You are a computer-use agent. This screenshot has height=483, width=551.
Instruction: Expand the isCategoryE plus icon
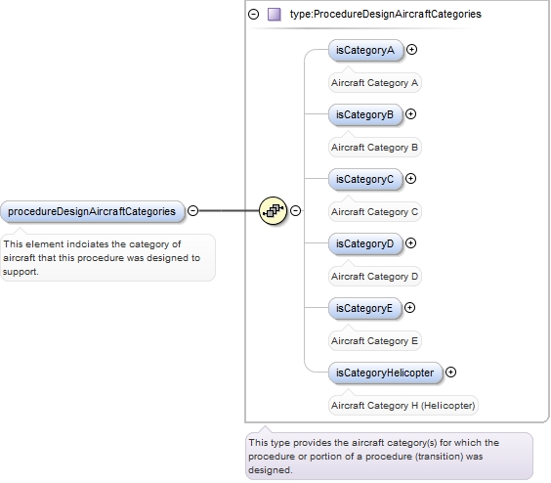tap(409, 308)
